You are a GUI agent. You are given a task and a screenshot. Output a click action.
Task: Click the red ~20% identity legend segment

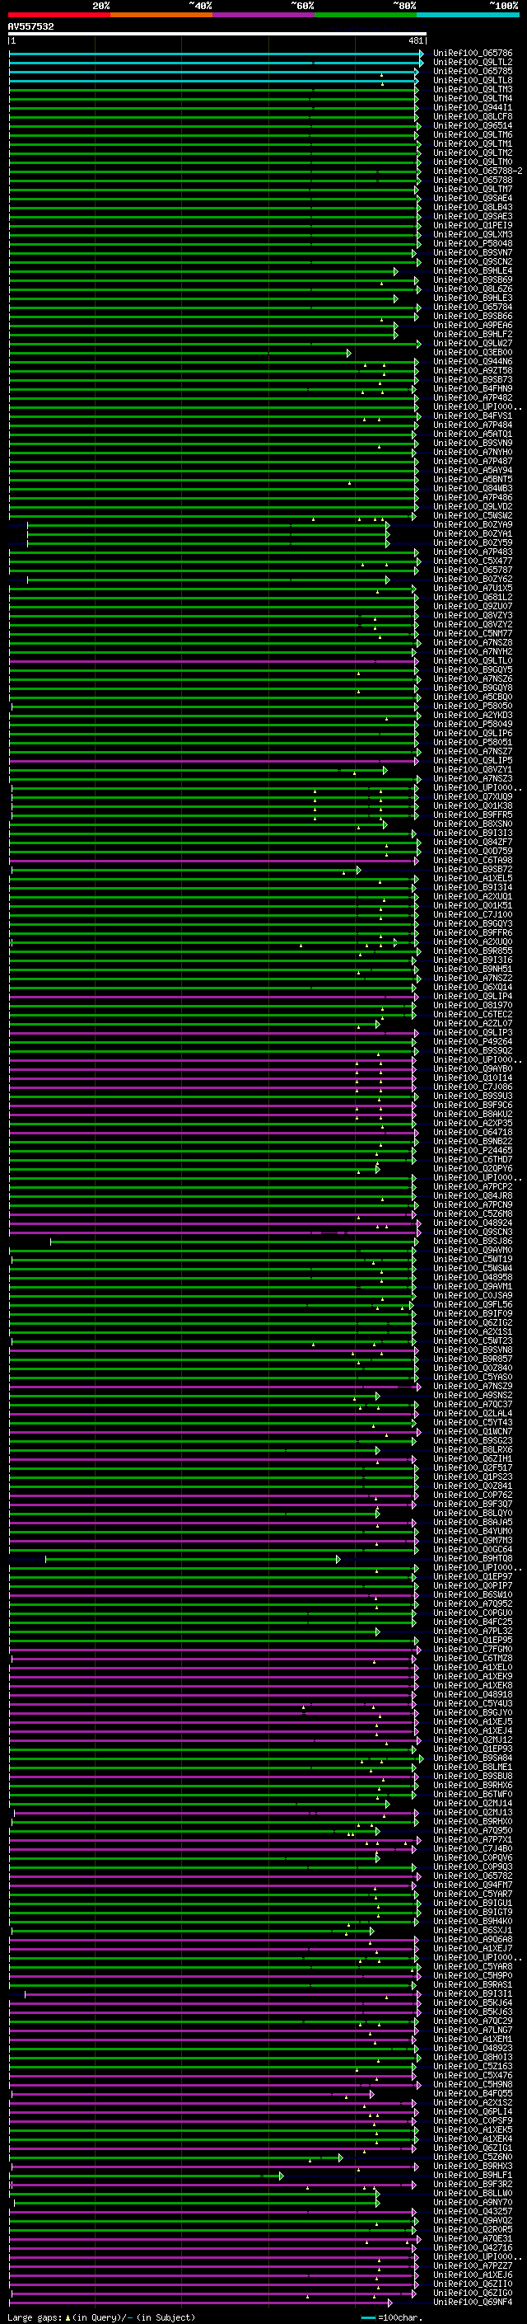click(x=58, y=16)
